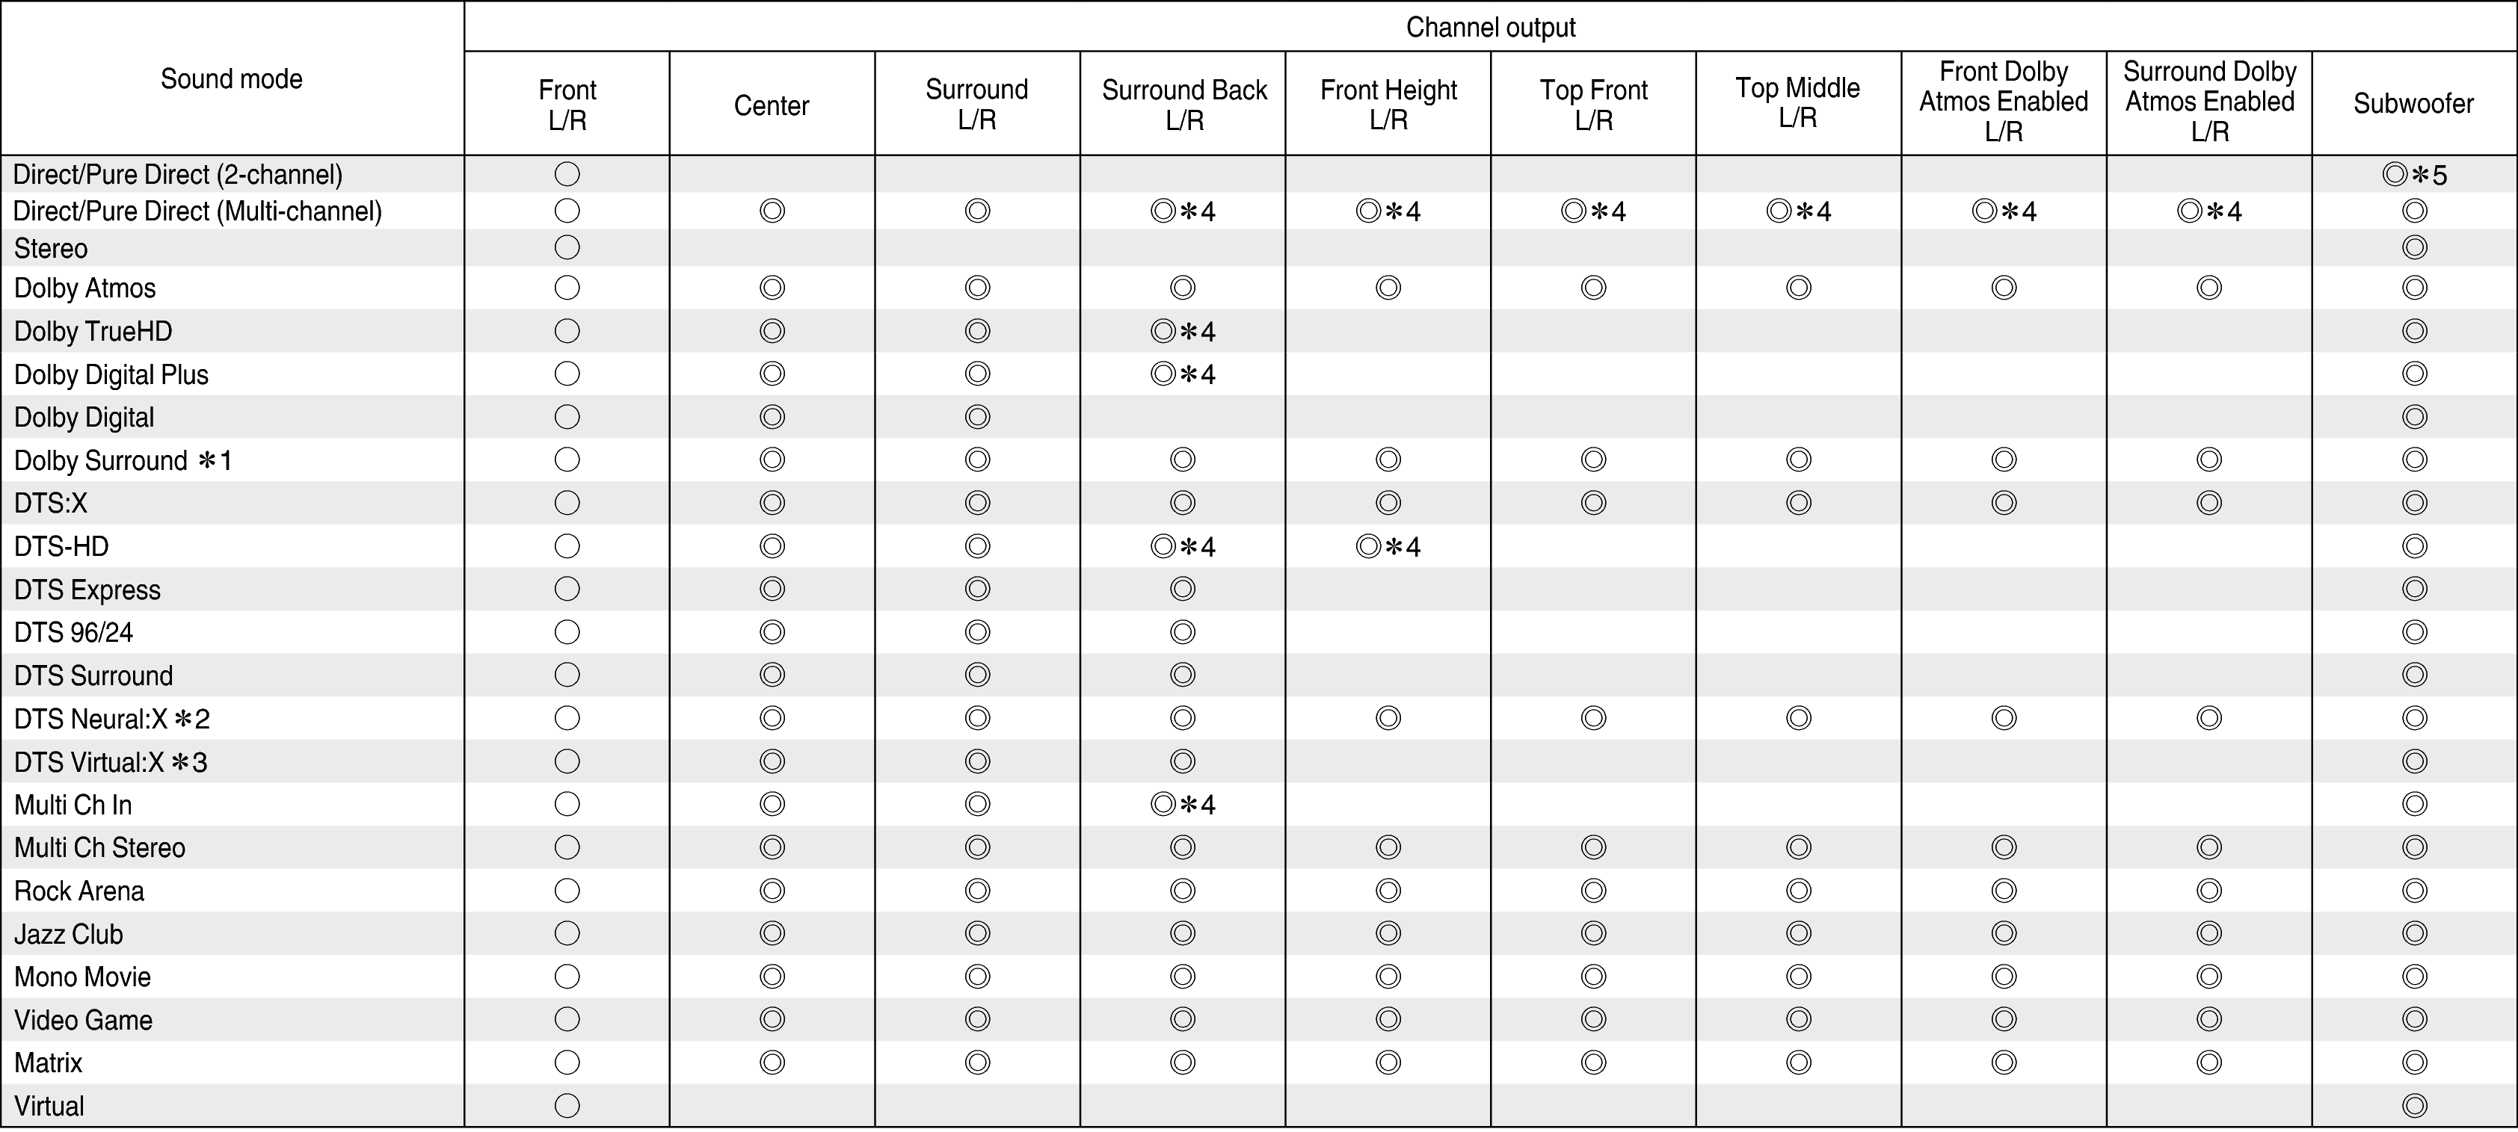
Task: Click Subwoofer circle in Virtual row
Action: (2414, 1106)
